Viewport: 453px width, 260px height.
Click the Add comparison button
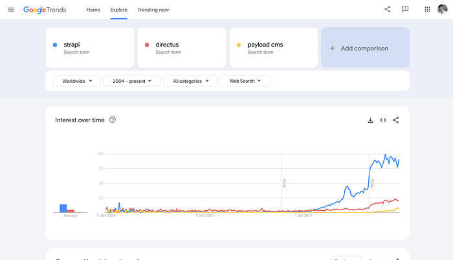pos(365,48)
